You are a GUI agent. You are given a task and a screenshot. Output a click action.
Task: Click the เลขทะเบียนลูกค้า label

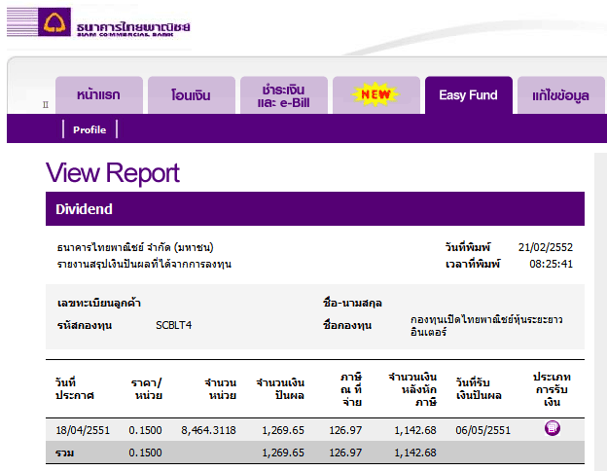(x=99, y=303)
